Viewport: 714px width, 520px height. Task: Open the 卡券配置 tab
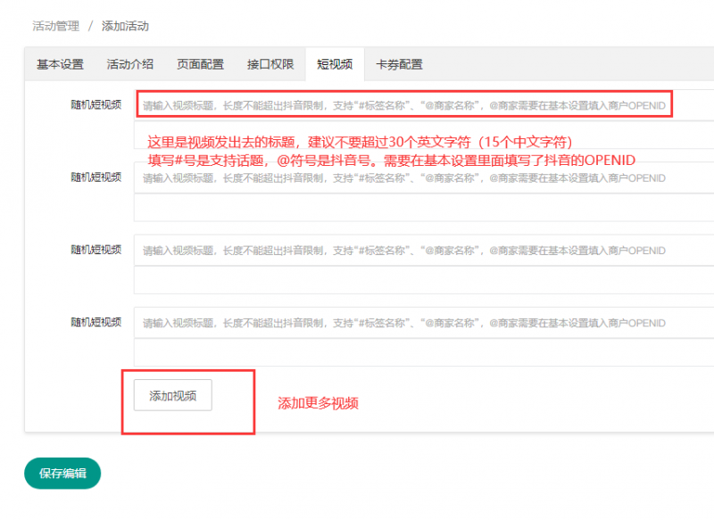[x=399, y=64]
